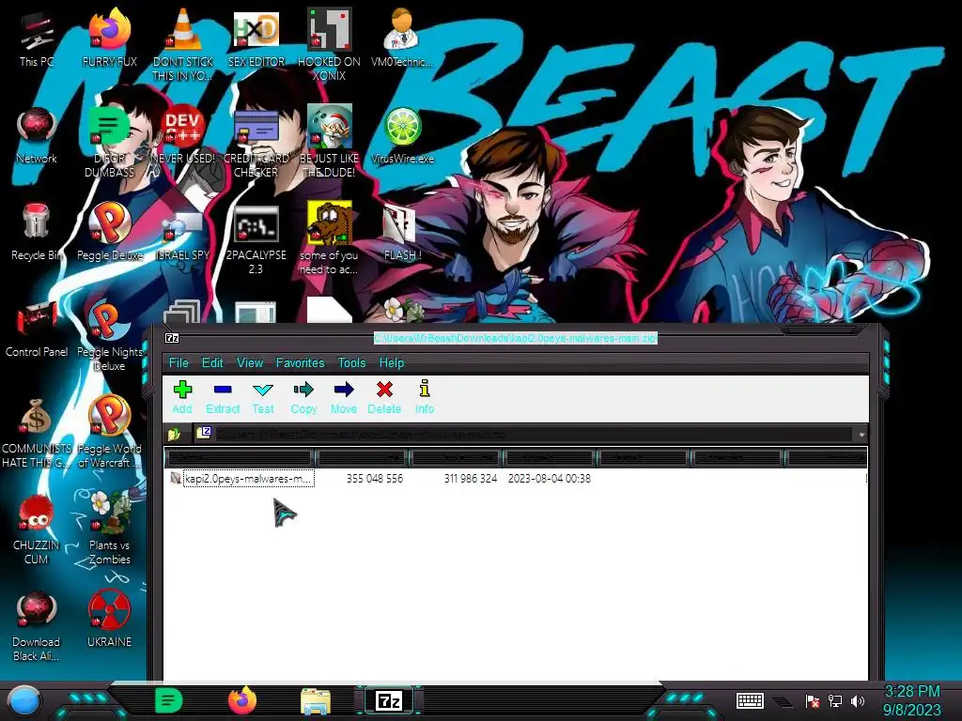Run Test from the 7-Zip toolbar
Screen dimensions: 962x721
[x=263, y=397]
